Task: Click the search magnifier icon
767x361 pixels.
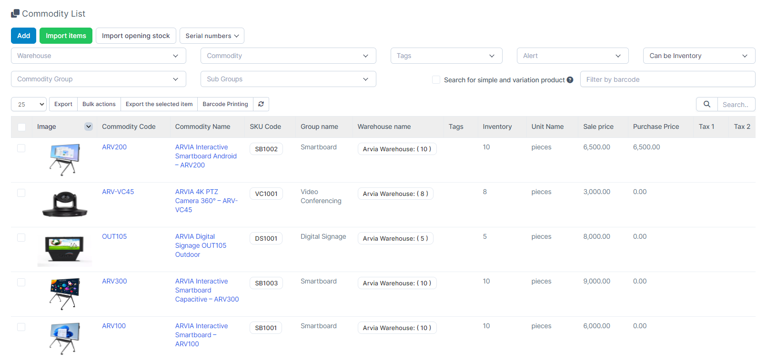Action: click(x=707, y=104)
